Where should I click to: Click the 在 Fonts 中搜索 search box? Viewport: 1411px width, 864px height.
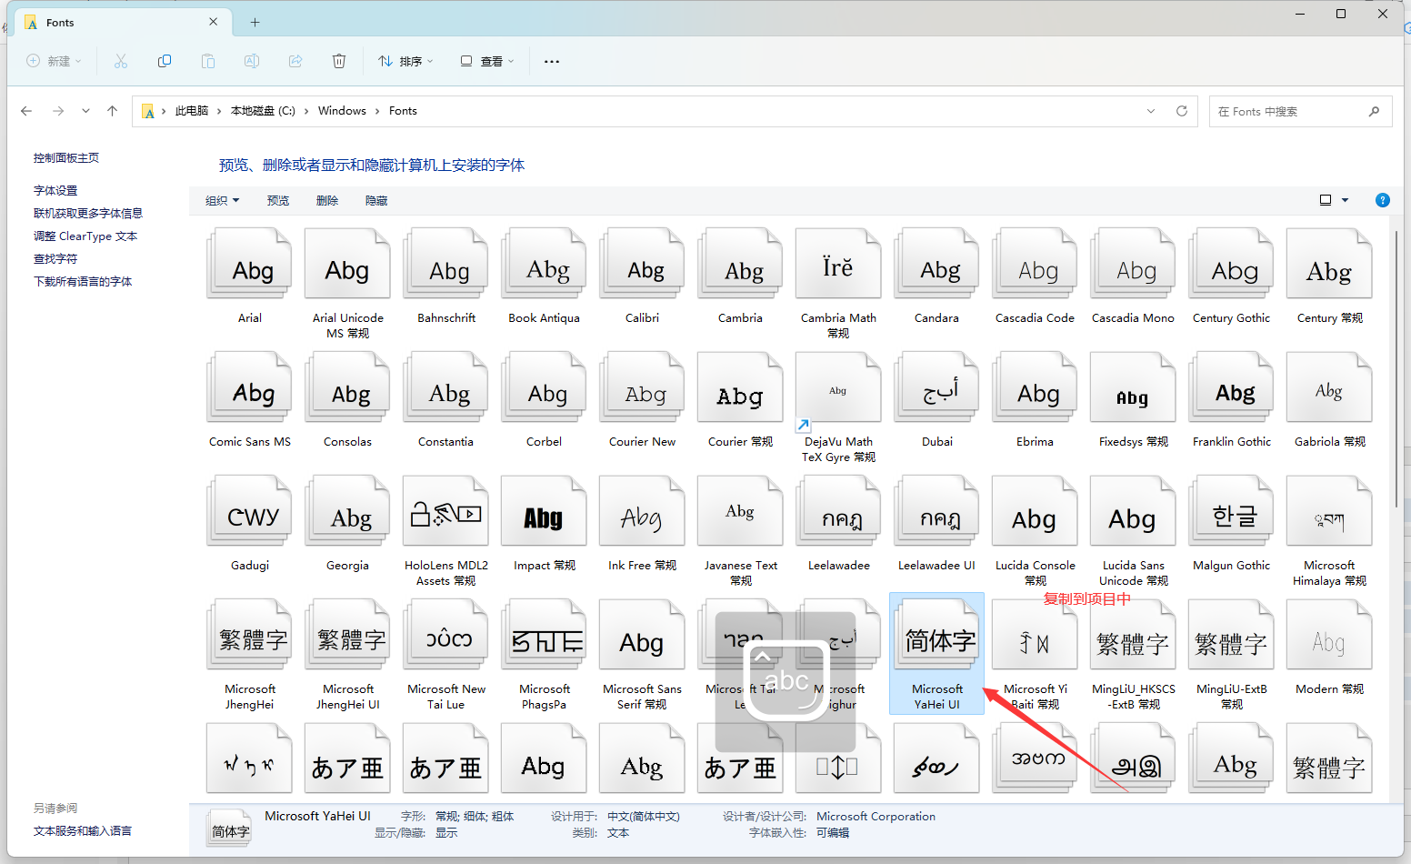tap(1300, 111)
